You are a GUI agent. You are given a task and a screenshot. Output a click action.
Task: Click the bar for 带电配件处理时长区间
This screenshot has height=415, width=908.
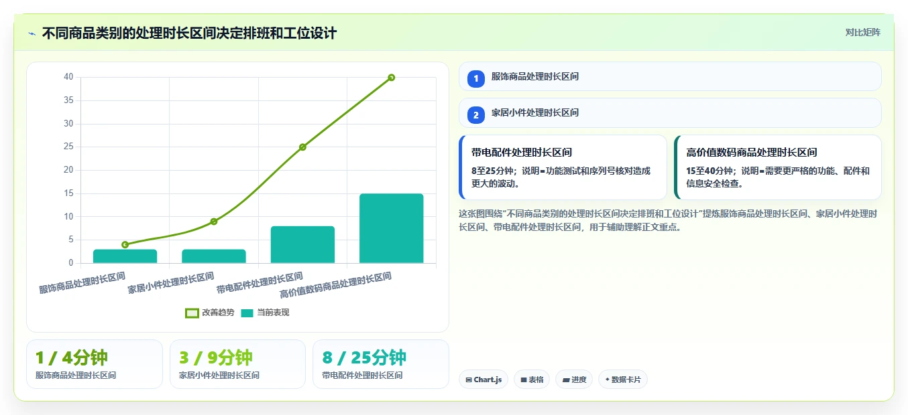point(302,244)
